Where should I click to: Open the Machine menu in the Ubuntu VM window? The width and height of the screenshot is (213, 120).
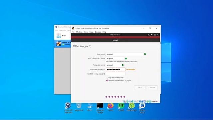point(79,32)
